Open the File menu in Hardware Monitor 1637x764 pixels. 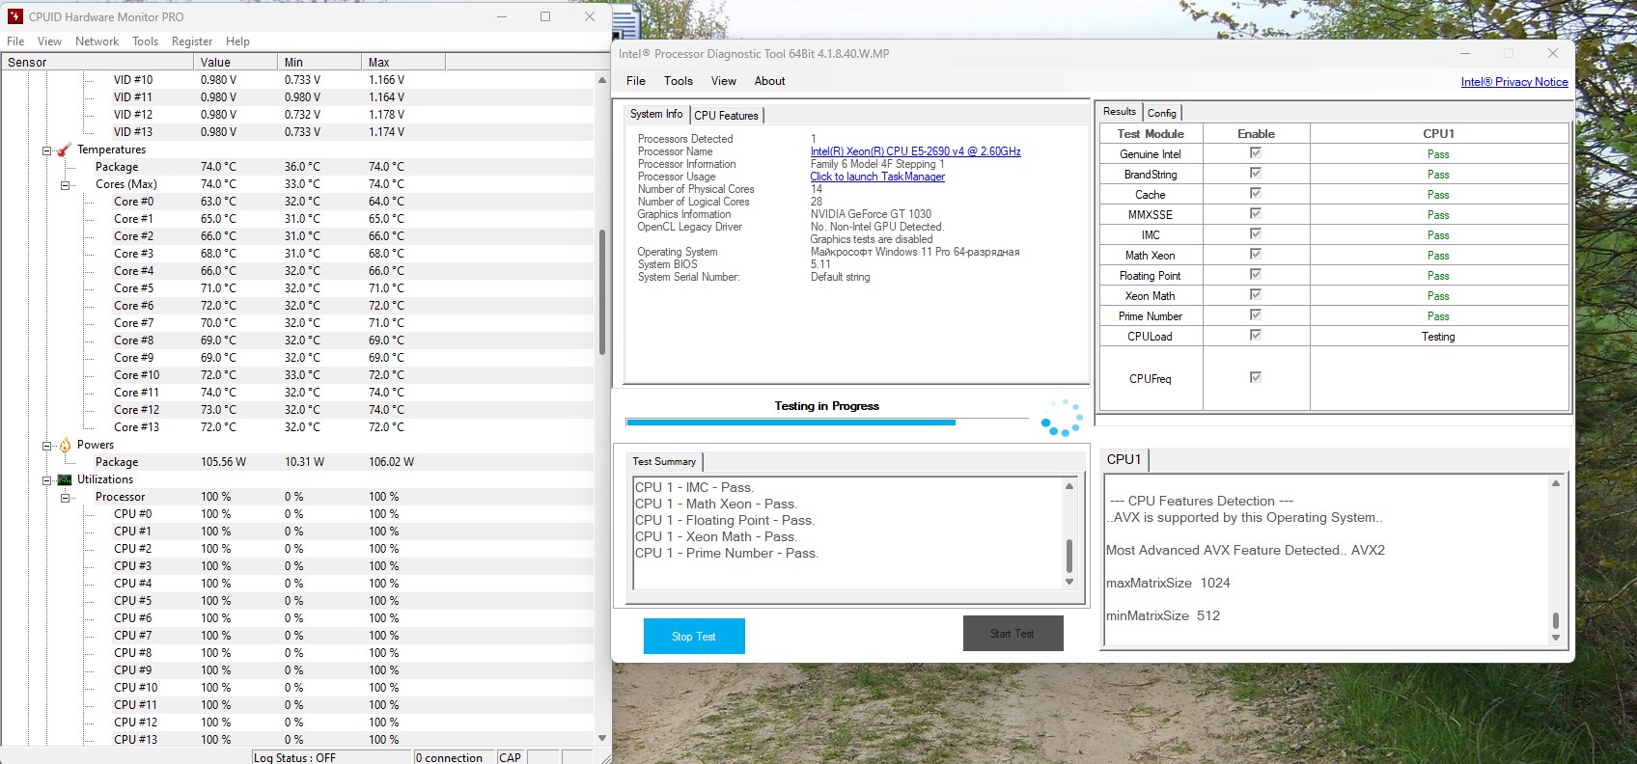pyautogui.click(x=15, y=41)
